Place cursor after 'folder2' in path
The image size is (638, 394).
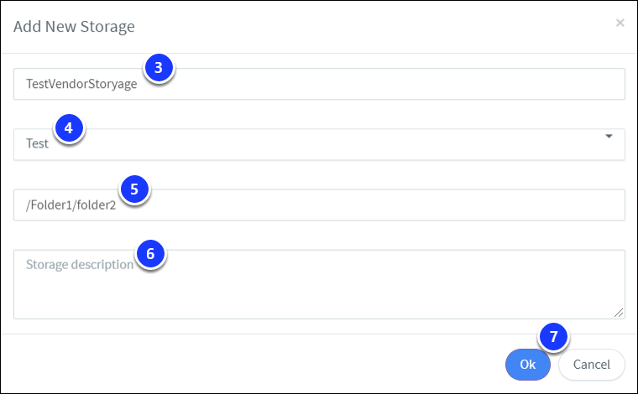coord(117,205)
